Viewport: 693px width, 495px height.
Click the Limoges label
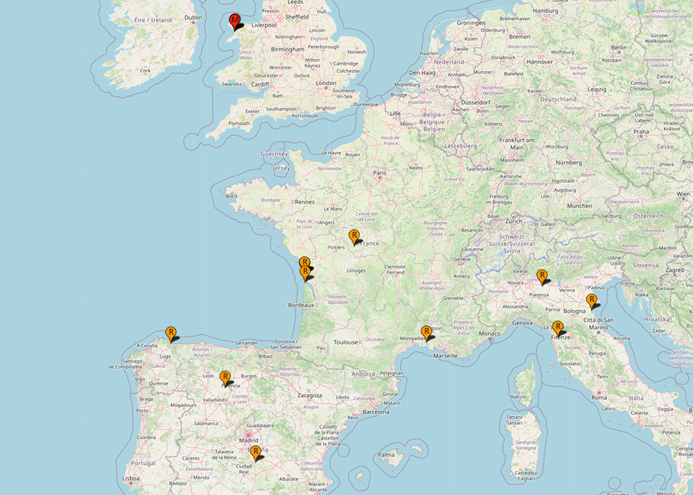(356, 271)
